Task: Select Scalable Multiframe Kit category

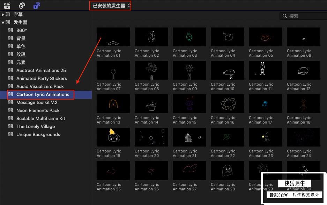Action: point(41,118)
